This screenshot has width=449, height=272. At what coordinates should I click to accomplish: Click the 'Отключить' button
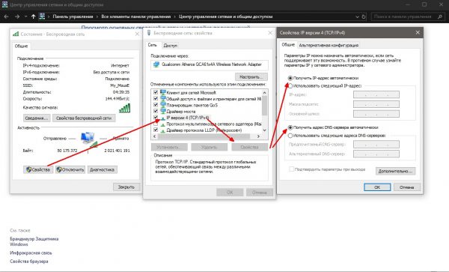[x=70, y=169]
